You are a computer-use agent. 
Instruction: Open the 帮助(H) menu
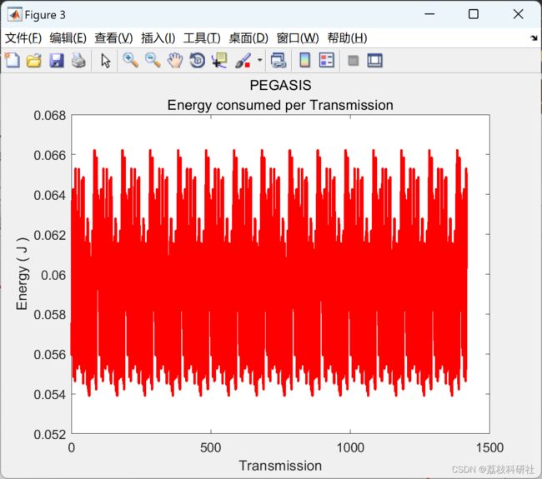[x=347, y=38]
